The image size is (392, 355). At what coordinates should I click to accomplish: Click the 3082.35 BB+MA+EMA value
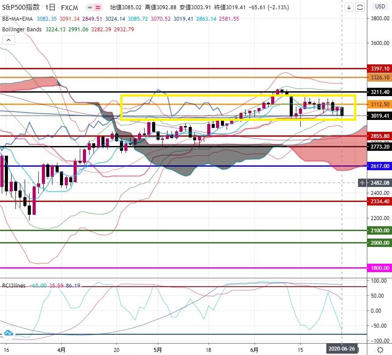[46, 19]
